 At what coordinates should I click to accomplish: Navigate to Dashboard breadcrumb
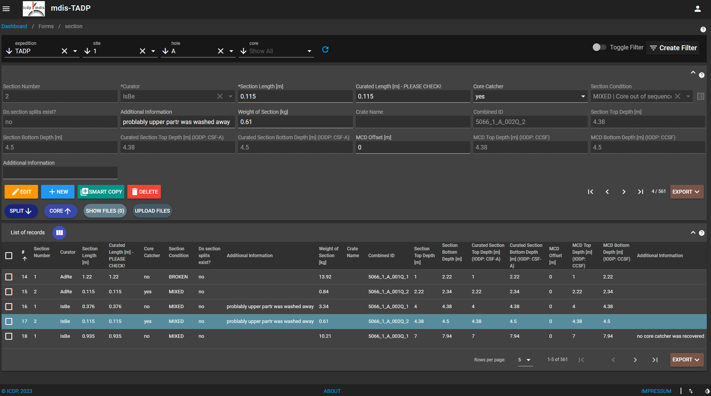point(14,26)
